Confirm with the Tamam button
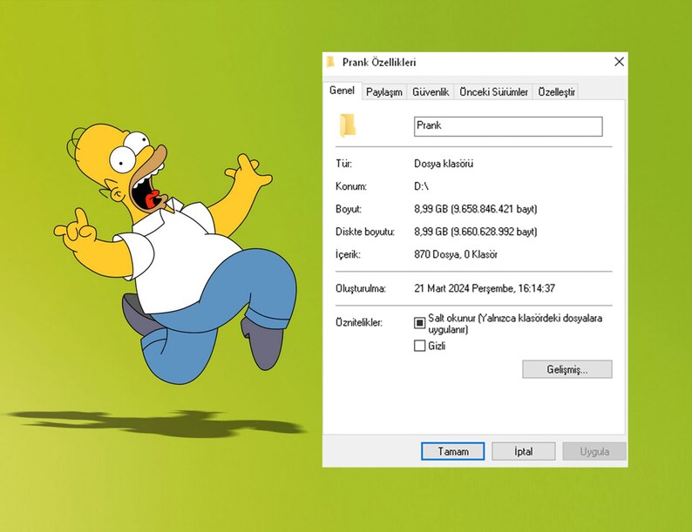This screenshot has width=692, height=532. (453, 451)
